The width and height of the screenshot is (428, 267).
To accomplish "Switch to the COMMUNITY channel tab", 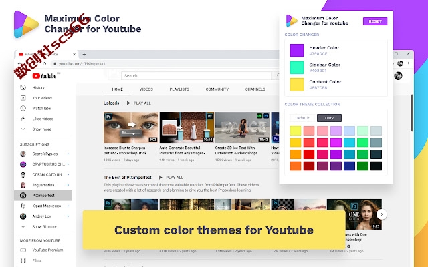I will [x=217, y=89].
